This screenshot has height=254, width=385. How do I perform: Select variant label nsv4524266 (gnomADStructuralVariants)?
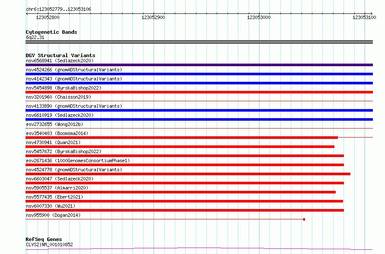pyautogui.click(x=74, y=70)
